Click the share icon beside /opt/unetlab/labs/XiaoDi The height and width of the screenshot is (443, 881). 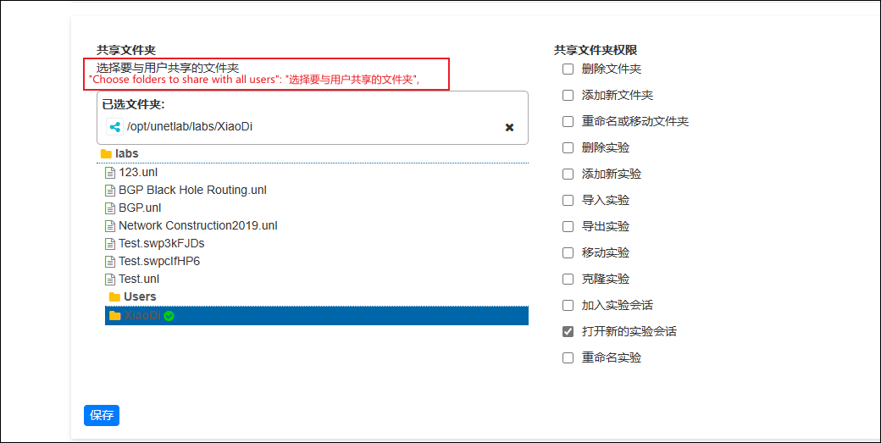pyautogui.click(x=114, y=127)
